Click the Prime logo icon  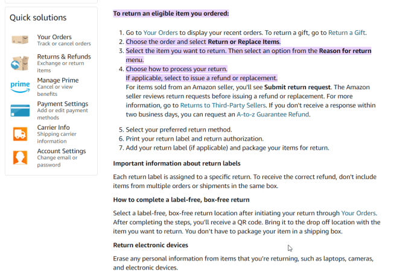point(20,86)
